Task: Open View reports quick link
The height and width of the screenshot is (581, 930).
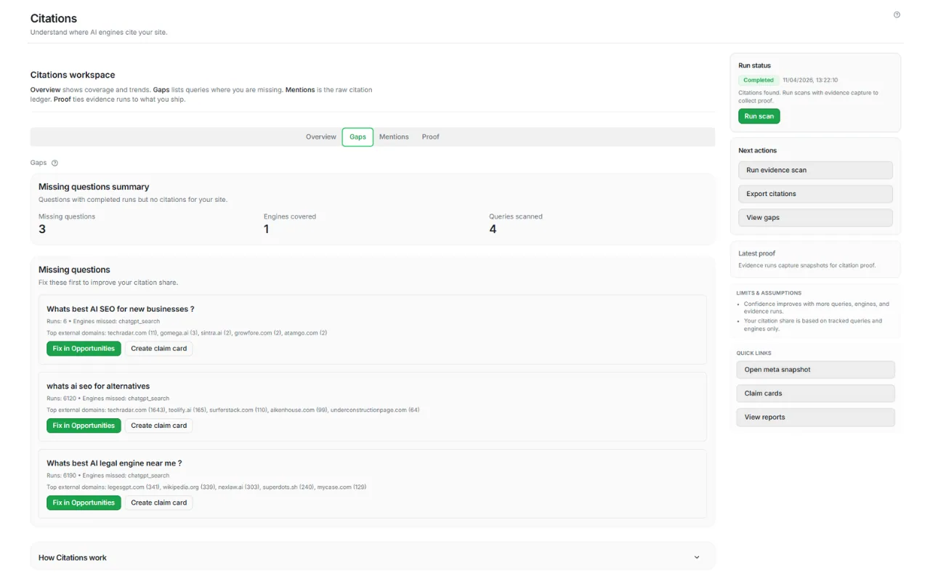Action: [x=815, y=418]
